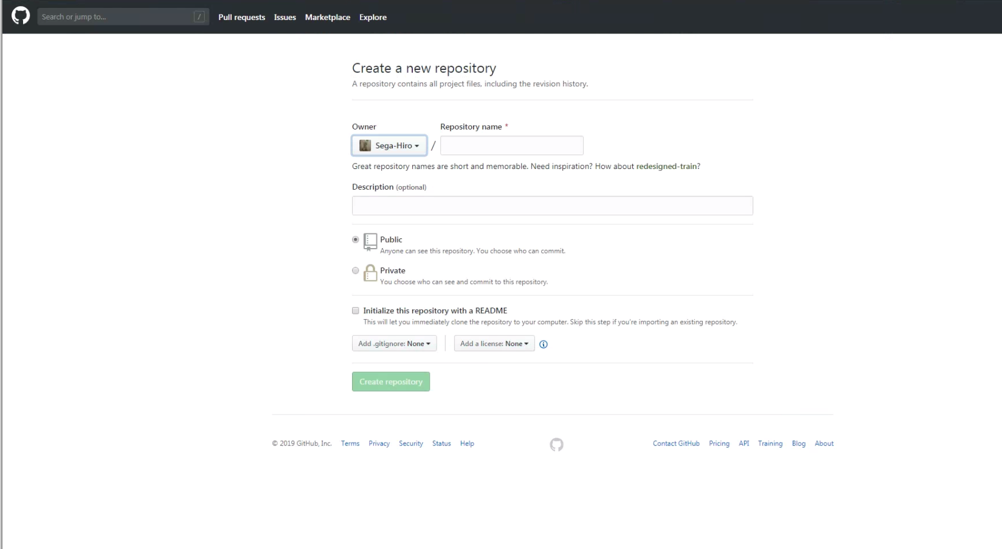Image resolution: width=1002 pixels, height=549 pixels.
Task: Click the Sega-Hiro avatar image
Action: coord(365,146)
